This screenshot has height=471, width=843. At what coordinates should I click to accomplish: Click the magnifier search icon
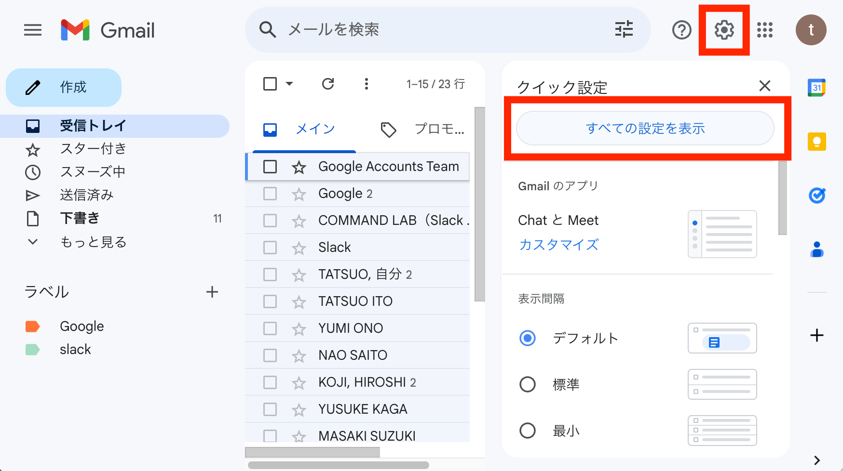(x=268, y=29)
